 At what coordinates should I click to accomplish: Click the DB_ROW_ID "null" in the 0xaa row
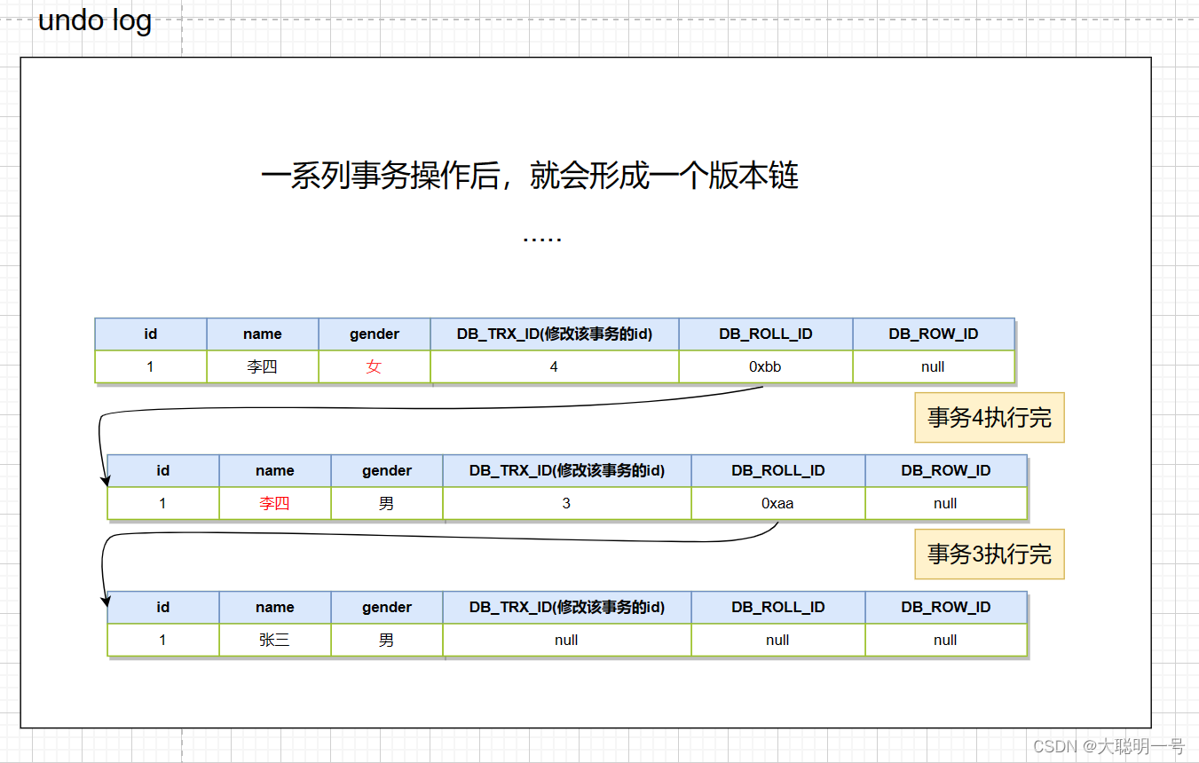(946, 503)
